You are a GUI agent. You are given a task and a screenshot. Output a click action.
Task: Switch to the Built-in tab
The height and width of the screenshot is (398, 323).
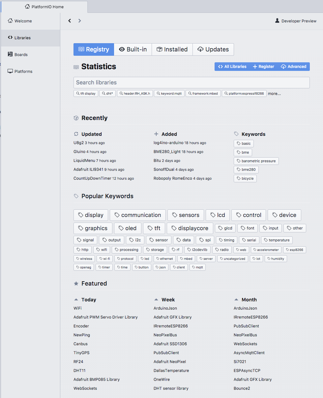coord(133,49)
